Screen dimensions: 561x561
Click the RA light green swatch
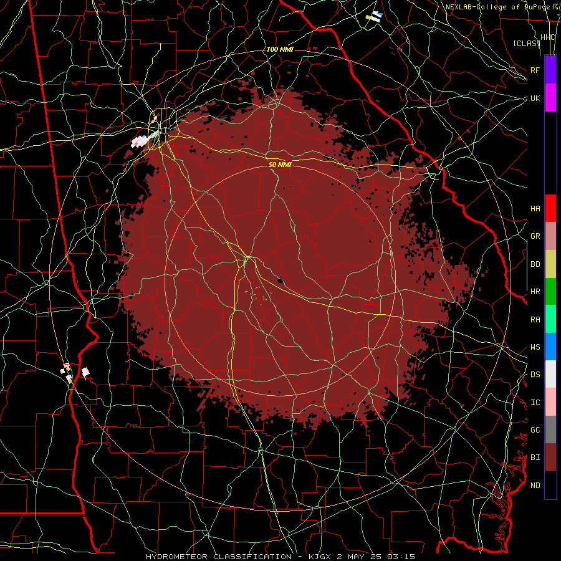550,319
